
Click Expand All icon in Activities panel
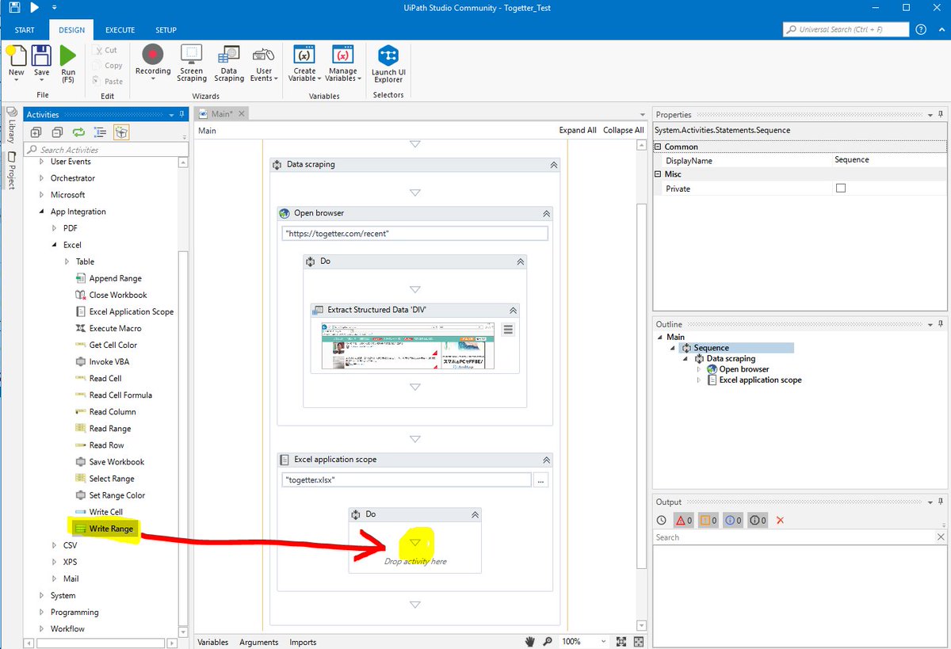(36, 132)
